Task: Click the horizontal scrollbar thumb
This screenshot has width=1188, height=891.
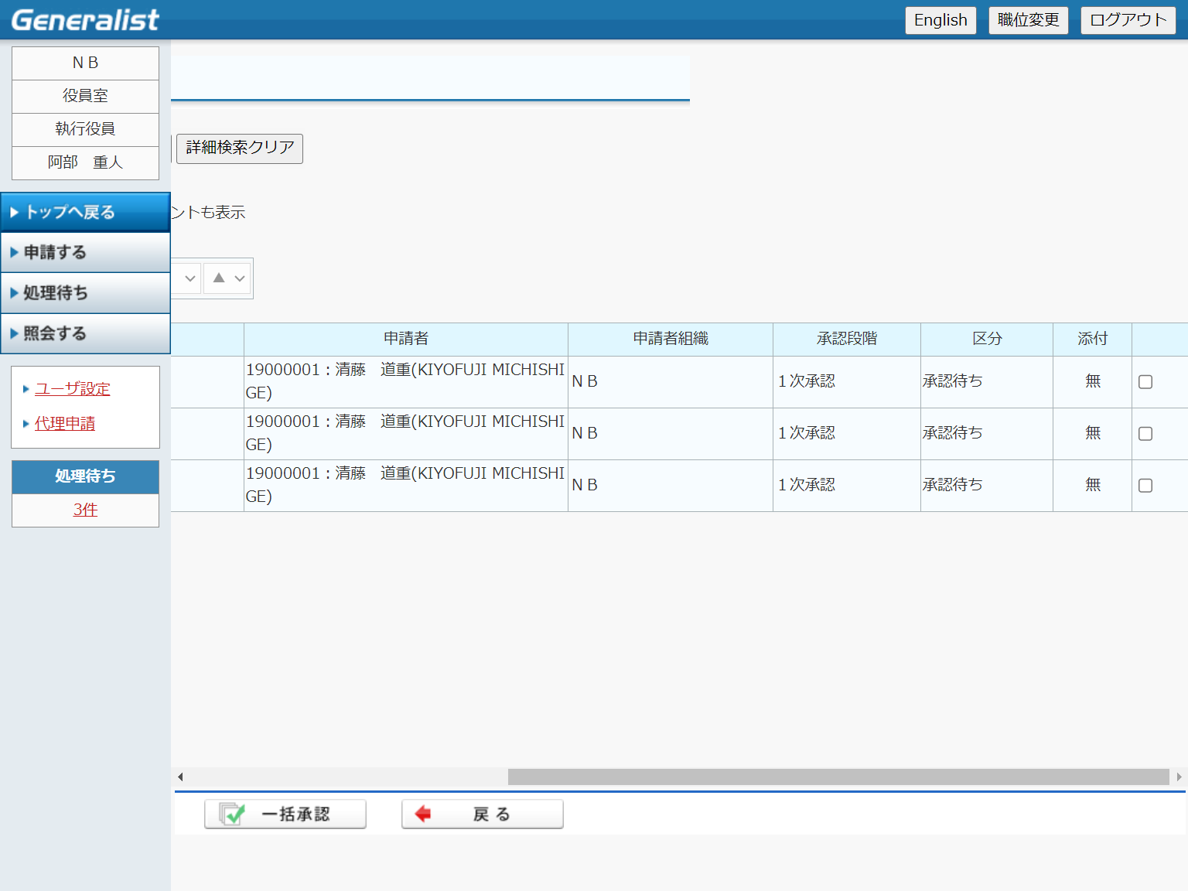Action: 838,777
